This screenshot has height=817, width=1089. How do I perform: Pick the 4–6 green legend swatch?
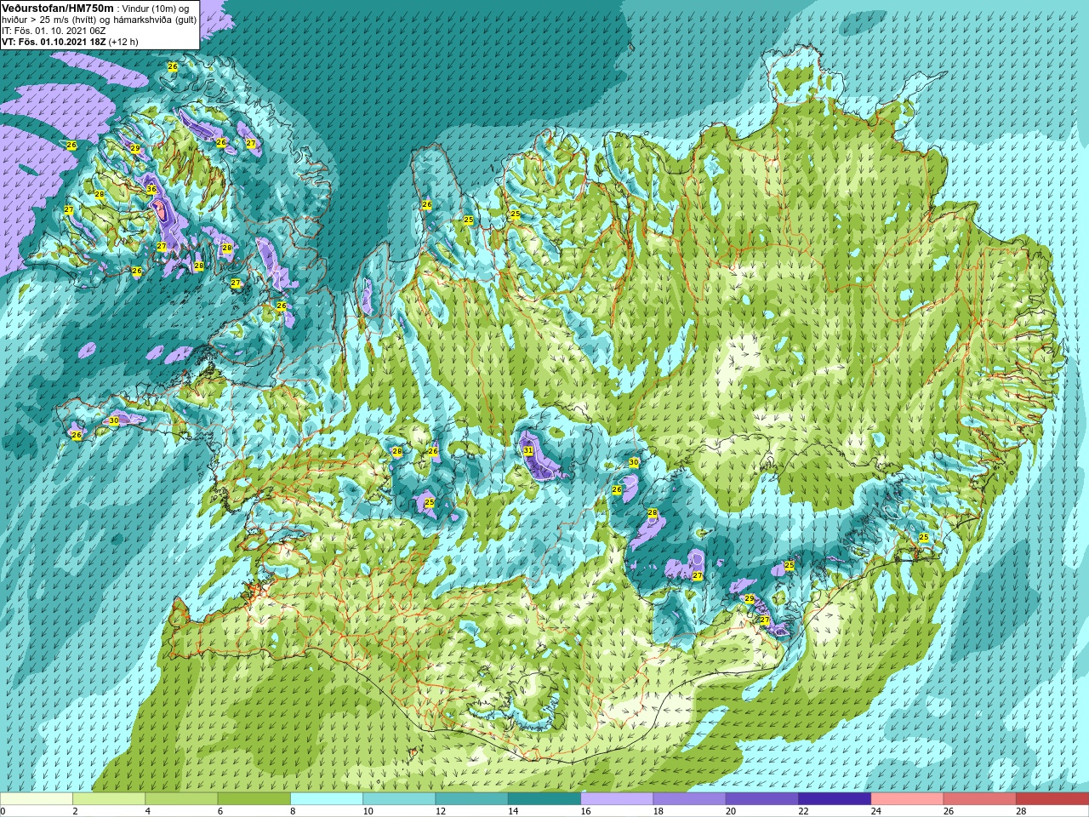(181, 799)
